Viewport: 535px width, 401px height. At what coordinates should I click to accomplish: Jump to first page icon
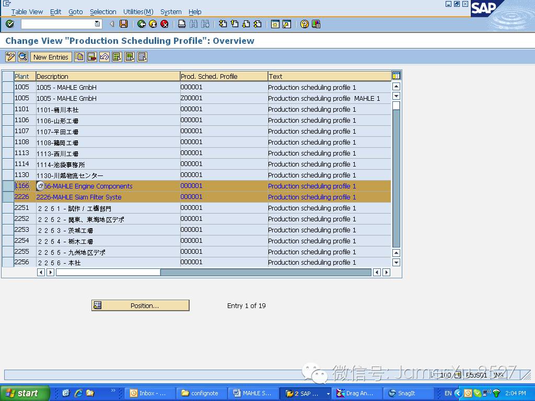point(223,24)
